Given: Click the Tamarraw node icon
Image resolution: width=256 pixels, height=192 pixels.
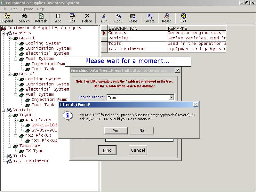Looking at the screenshot, I should click(x=15, y=146).
